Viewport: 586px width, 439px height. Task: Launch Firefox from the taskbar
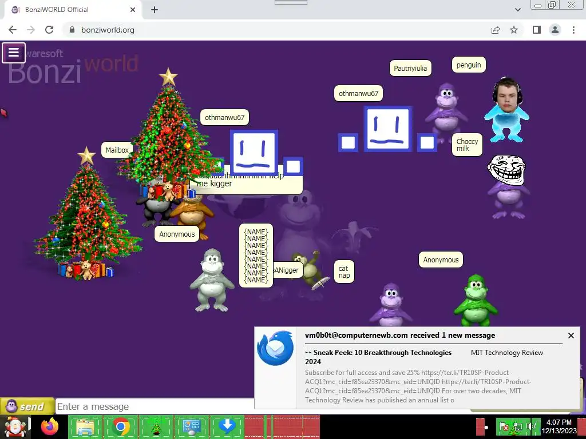click(x=50, y=427)
